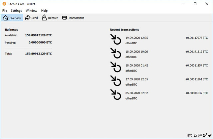
Task: Click the incoming icon for 05.08.2020 02:32 transaction
Action: click(115, 95)
